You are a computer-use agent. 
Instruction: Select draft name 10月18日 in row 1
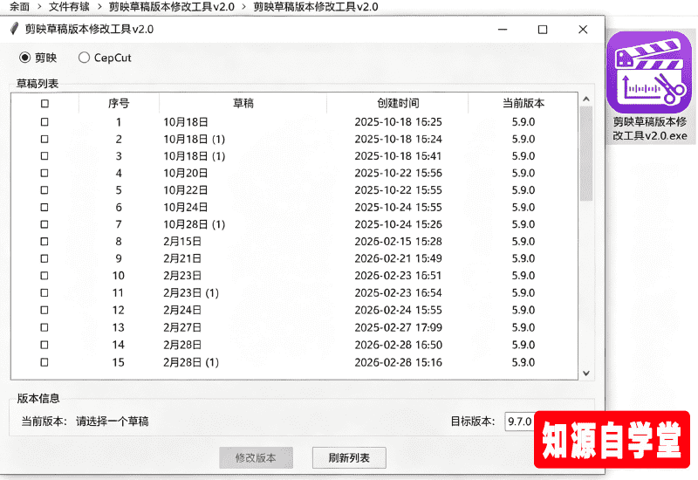tap(186, 121)
